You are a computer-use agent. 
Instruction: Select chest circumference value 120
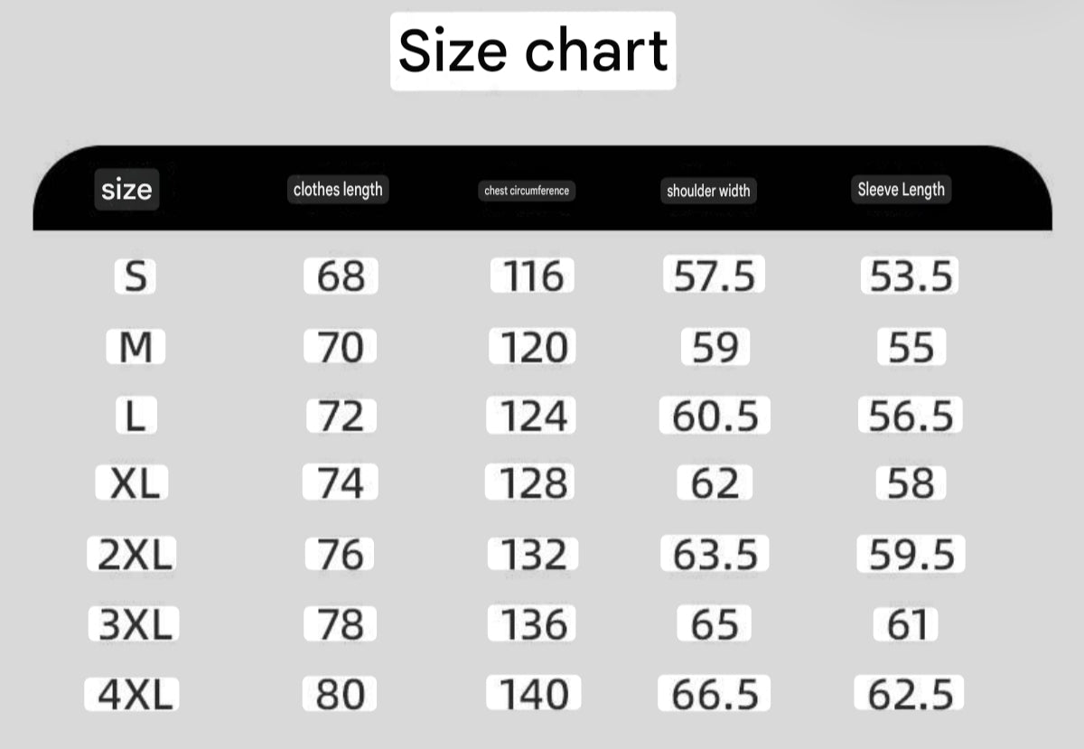[533, 347]
